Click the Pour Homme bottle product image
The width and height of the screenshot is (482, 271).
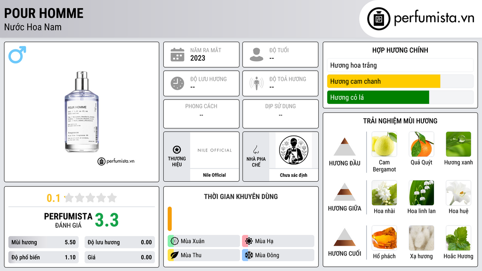click(81, 112)
